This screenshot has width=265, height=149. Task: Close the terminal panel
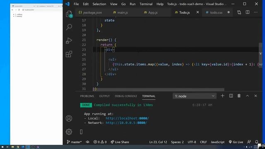(255, 96)
